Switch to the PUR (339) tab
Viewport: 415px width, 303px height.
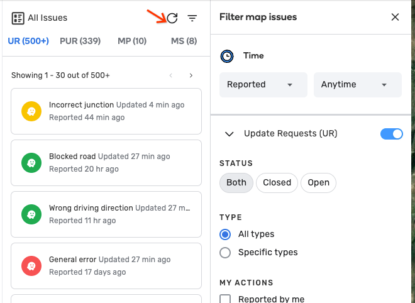pos(80,41)
